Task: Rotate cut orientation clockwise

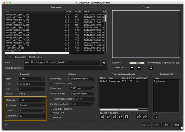Action: (139, 68)
